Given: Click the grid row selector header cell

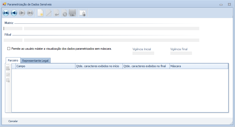Looking at the screenshot, I should click(x=14, y=66).
